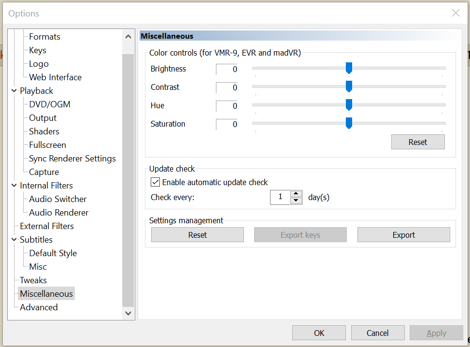Collapse the Playback tree section
This screenshot has width=470, height=347.
click(x=14, y=91)
